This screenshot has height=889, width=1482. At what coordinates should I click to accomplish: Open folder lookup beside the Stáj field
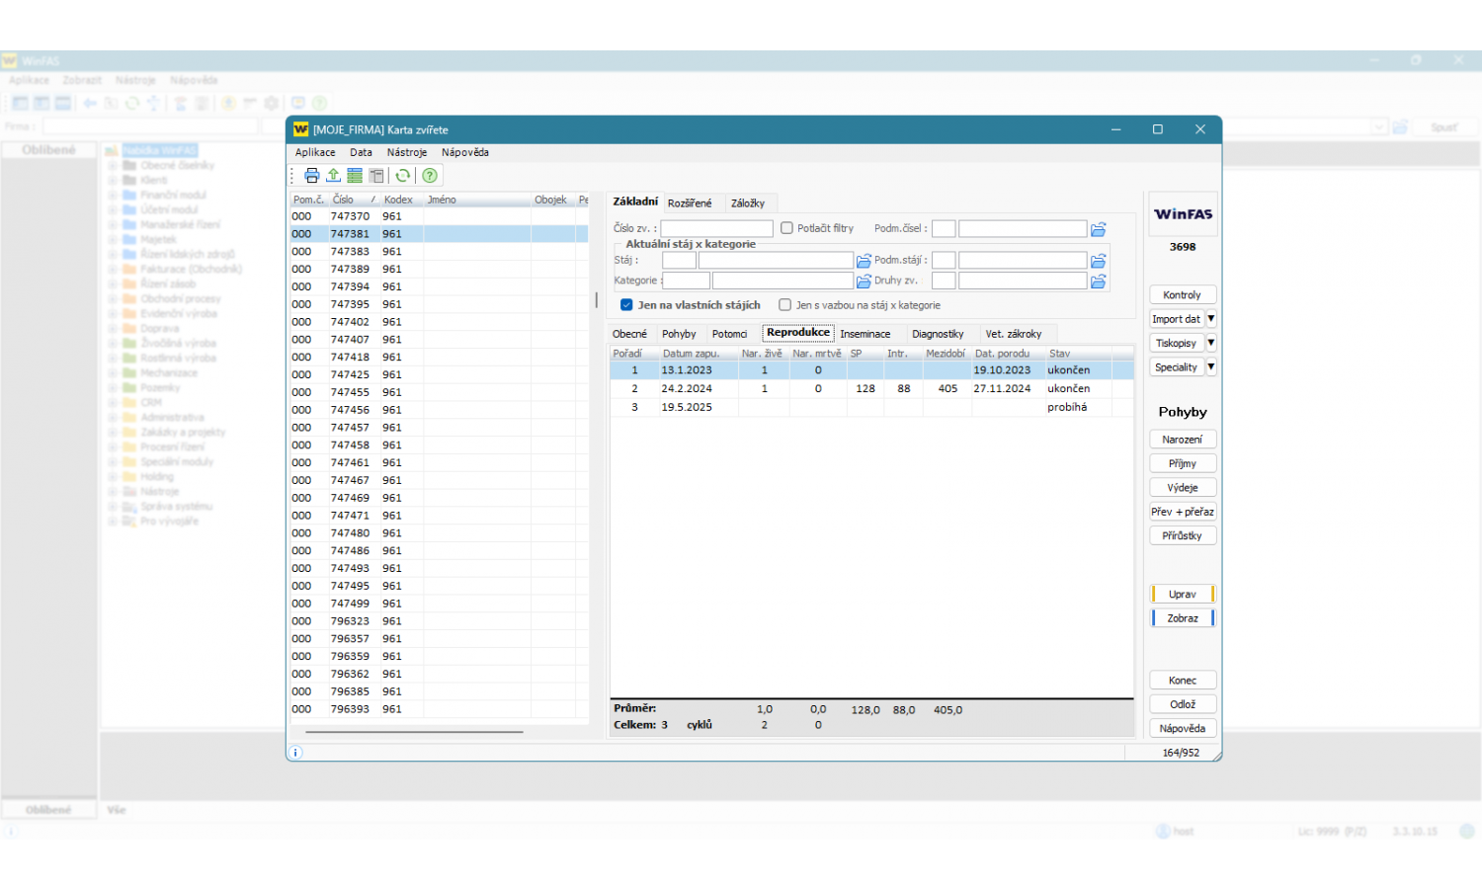864,261
